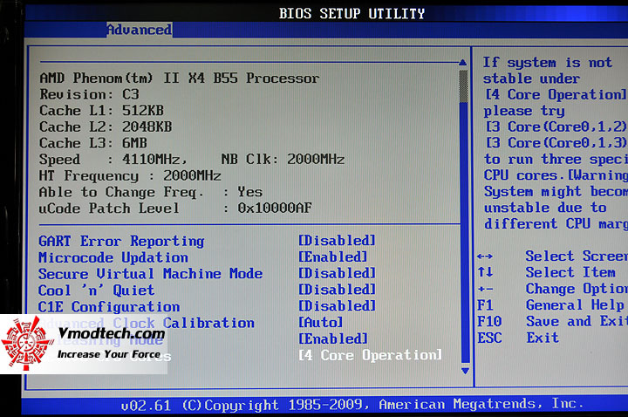The width and height of the screenshot is (628, 417).
Task: Open the [4 Core Operation] setting value
Action: point(371,355)
